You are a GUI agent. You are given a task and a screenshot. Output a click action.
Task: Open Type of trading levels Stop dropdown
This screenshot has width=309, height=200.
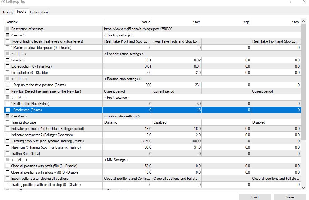pos(276,41)
